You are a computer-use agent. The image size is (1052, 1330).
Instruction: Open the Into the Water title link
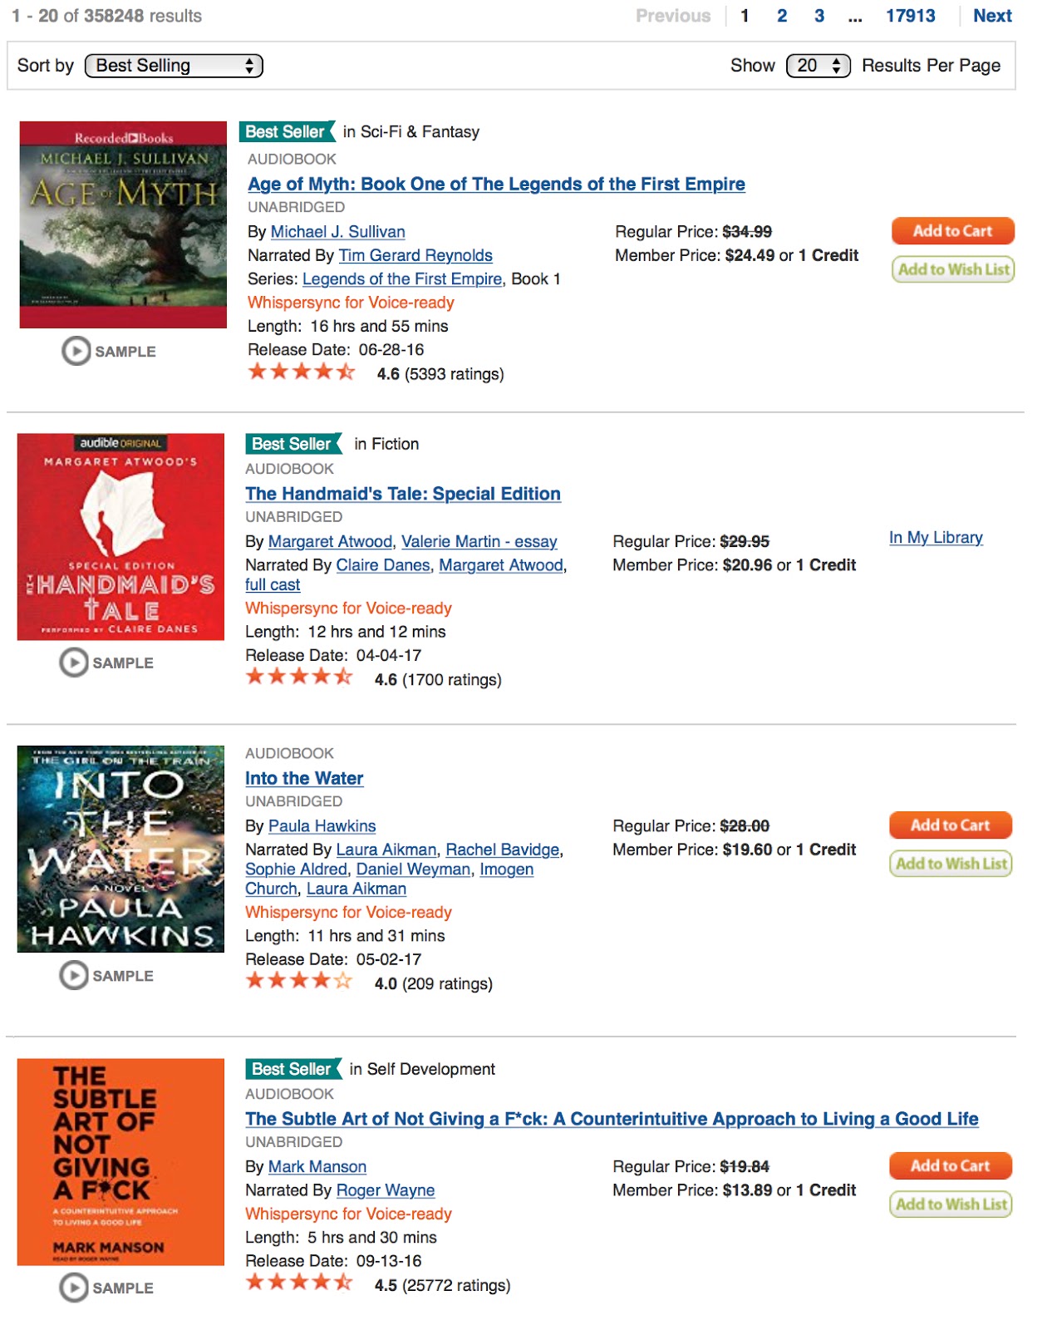point(304,779)
